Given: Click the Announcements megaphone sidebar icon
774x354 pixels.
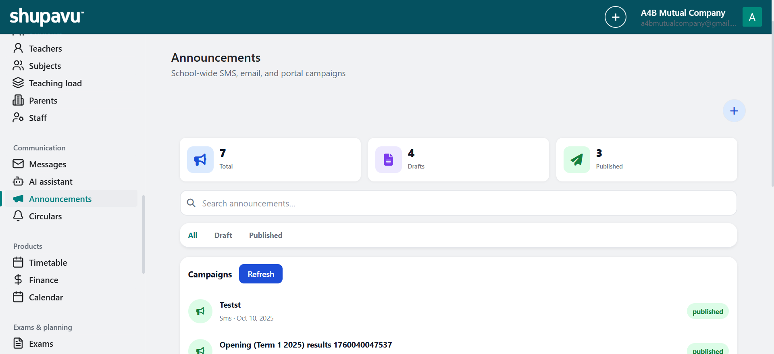Looking at the screenshot, I should (x=18, y=199).
